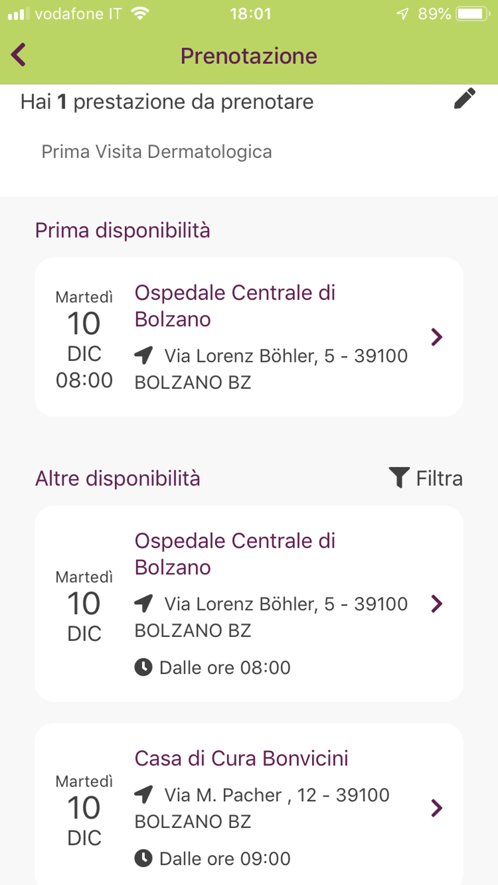The image size is (498, 885).
Task: Tap the back arrow in header
Action: click(x=18, y=55)
